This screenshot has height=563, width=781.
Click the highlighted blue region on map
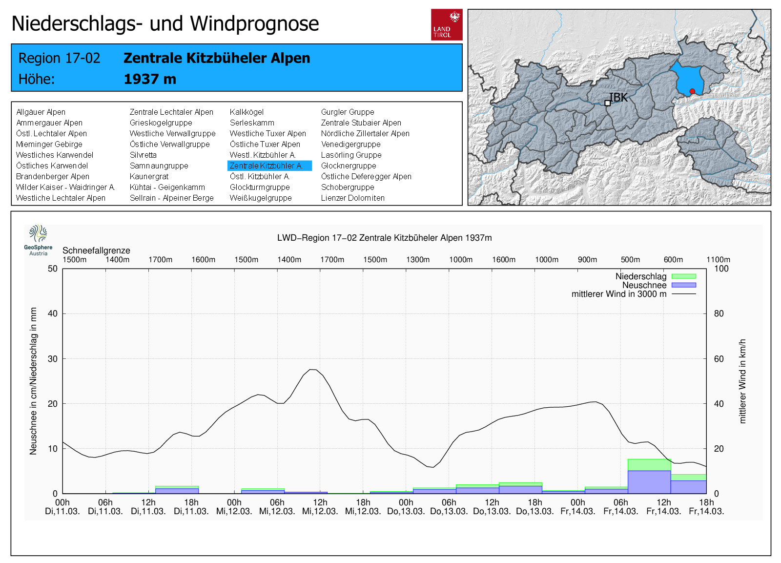[x=686, y=77]
